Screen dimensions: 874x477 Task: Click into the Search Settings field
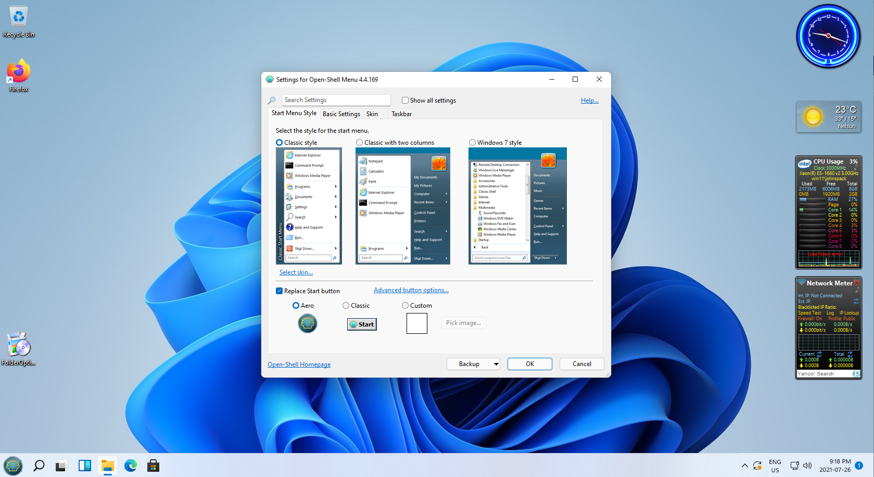[336, 100]
